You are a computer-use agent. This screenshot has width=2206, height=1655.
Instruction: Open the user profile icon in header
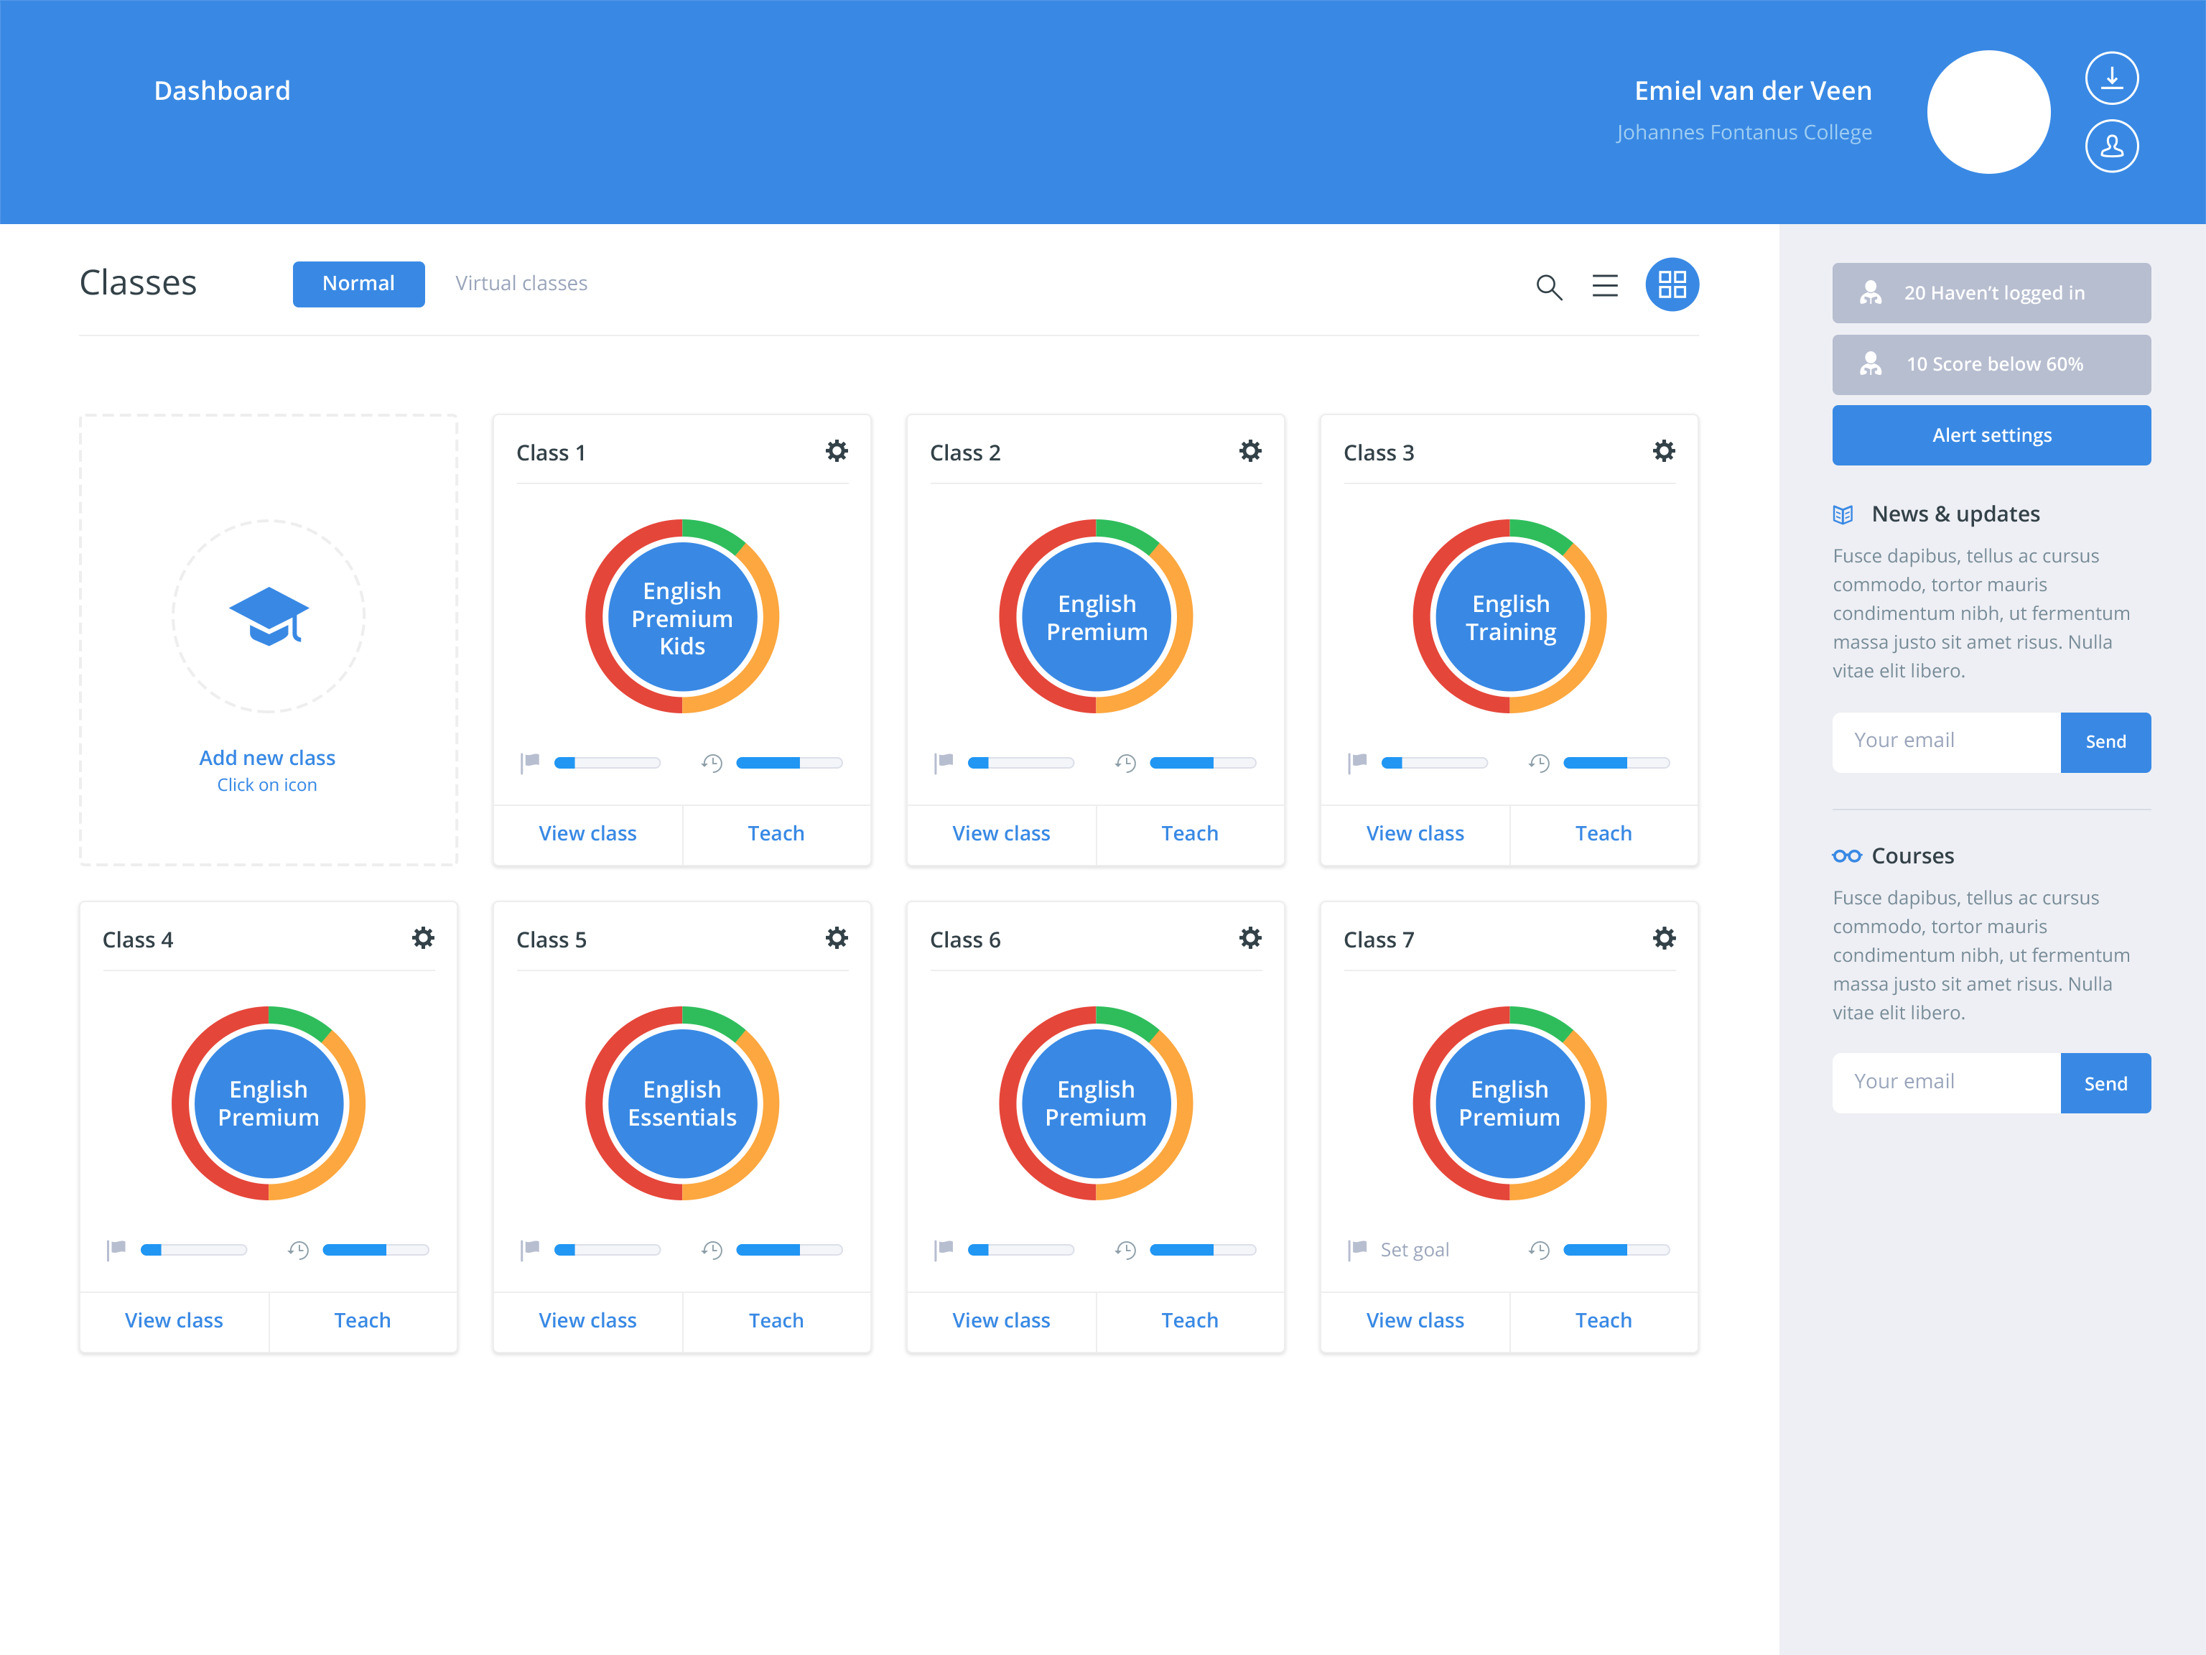point(2111,146)
